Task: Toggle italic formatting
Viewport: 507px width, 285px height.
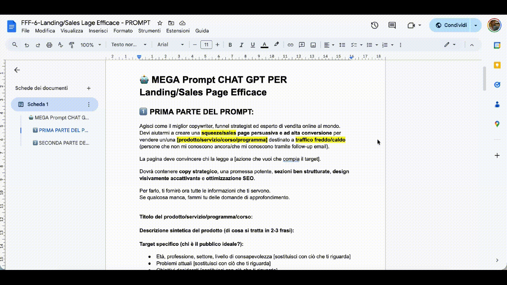Action: [x=242, y=45]
